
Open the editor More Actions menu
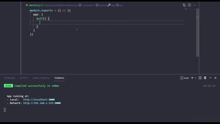(194, 5)
